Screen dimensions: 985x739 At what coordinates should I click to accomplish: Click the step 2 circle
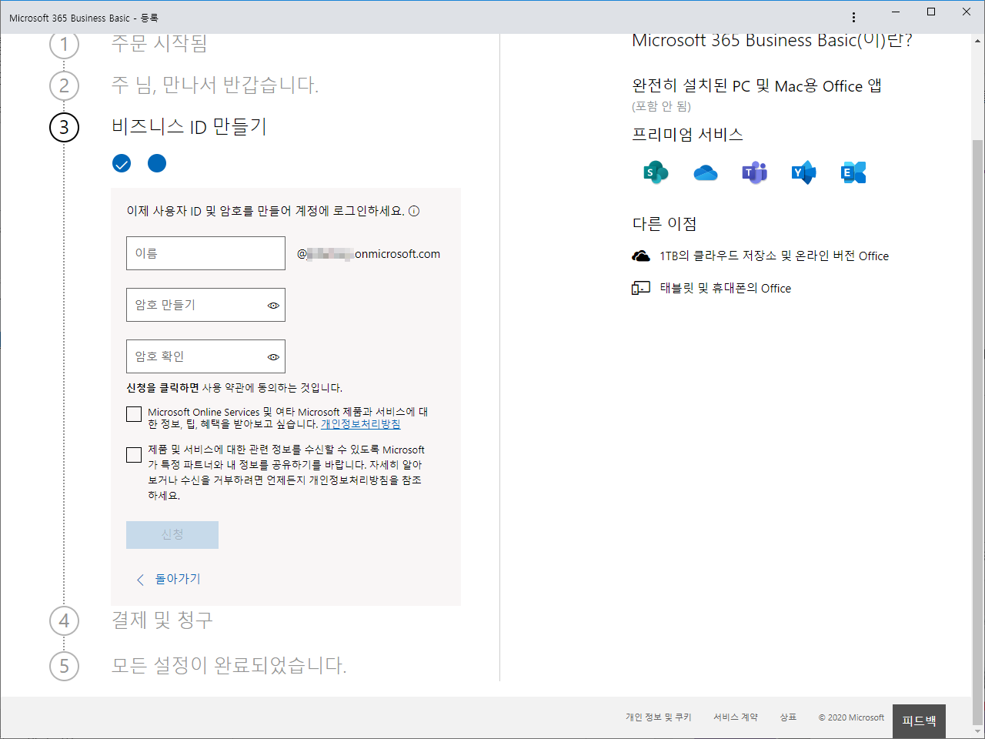coord(65,85)
